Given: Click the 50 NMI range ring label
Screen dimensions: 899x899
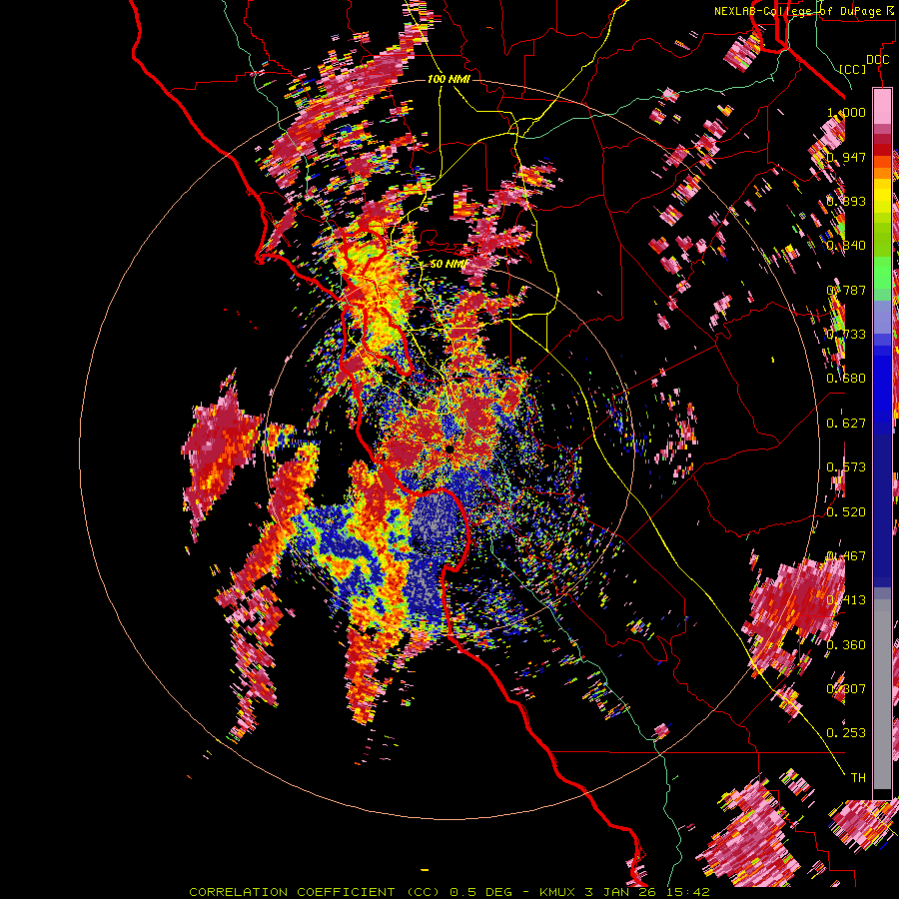Looking at the screenshot, I should coord(448,264).
